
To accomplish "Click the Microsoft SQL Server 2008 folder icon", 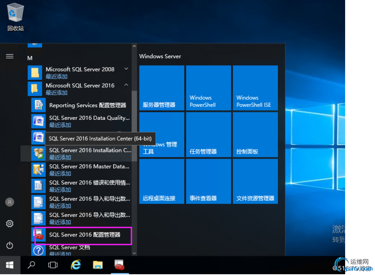I will (35, 73).
